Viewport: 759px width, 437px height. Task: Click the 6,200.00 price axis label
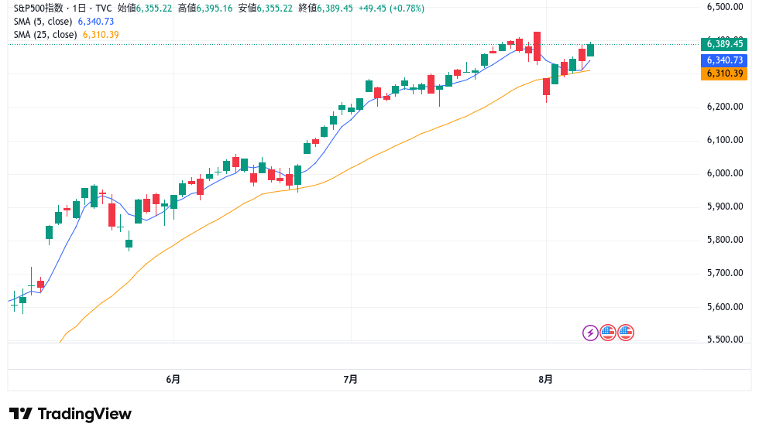725,107
